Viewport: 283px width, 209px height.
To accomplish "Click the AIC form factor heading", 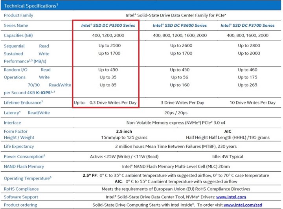I will coord(228,132).
